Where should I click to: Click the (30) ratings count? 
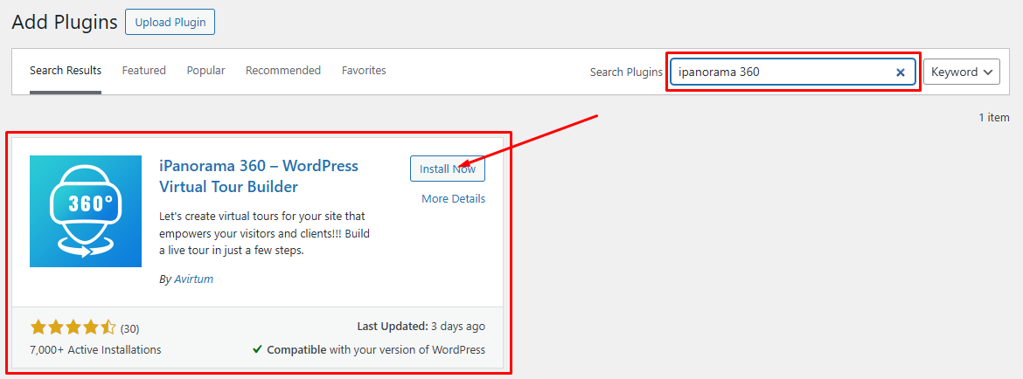129,328
